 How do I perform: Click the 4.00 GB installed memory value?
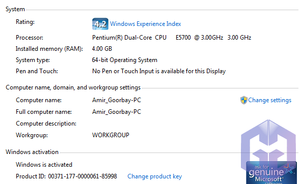(x=102, y=49)
